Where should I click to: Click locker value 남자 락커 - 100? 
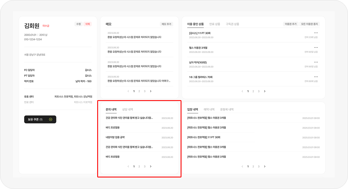[83, 81]
